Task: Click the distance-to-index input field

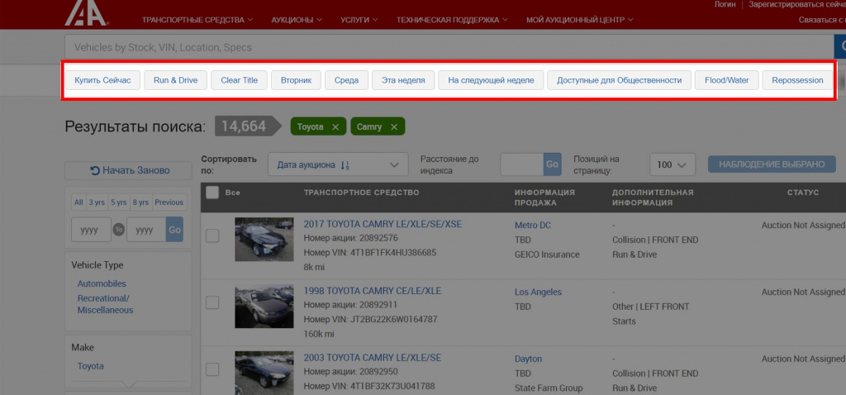Action: coord(522,164)
